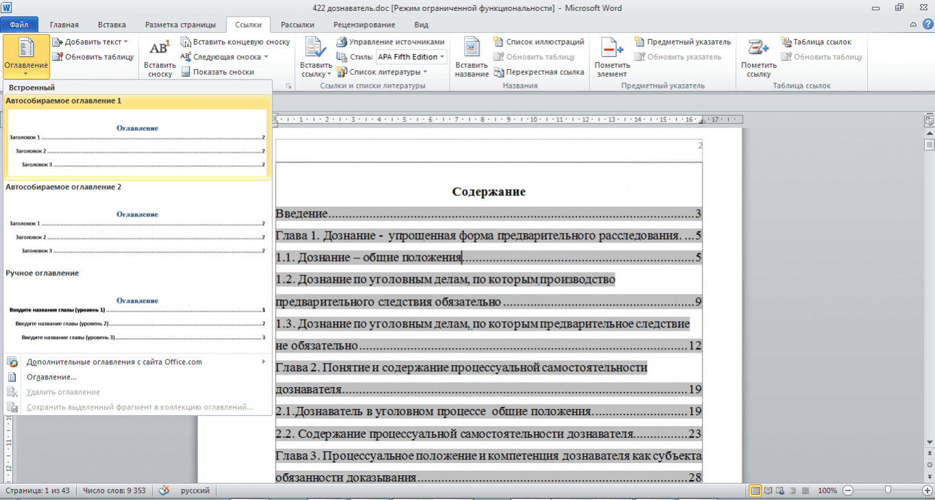Click Предметный указатель insert button
This screenshot has height=500, width=935.
point(683,42)
